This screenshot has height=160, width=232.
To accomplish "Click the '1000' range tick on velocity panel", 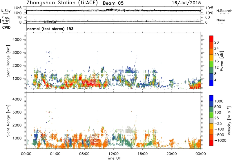I will point(17,138).
